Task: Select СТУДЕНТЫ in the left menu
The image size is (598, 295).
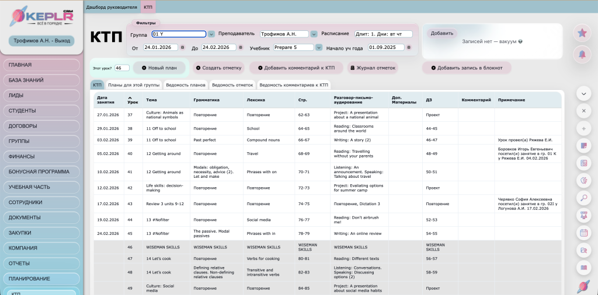Action: 41,110
